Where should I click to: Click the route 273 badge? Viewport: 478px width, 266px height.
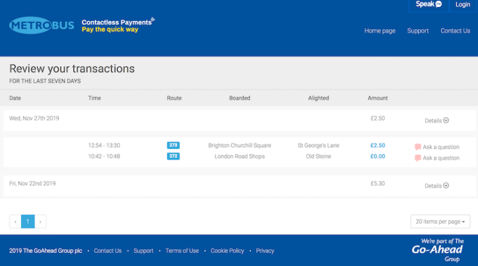pyautogui.click(x=173, y=145)
